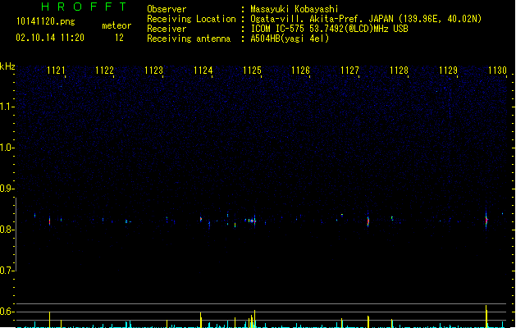Click the echo just before 1124
The height and width of the screenshot is (328, 516).
(x=201, y=219)
